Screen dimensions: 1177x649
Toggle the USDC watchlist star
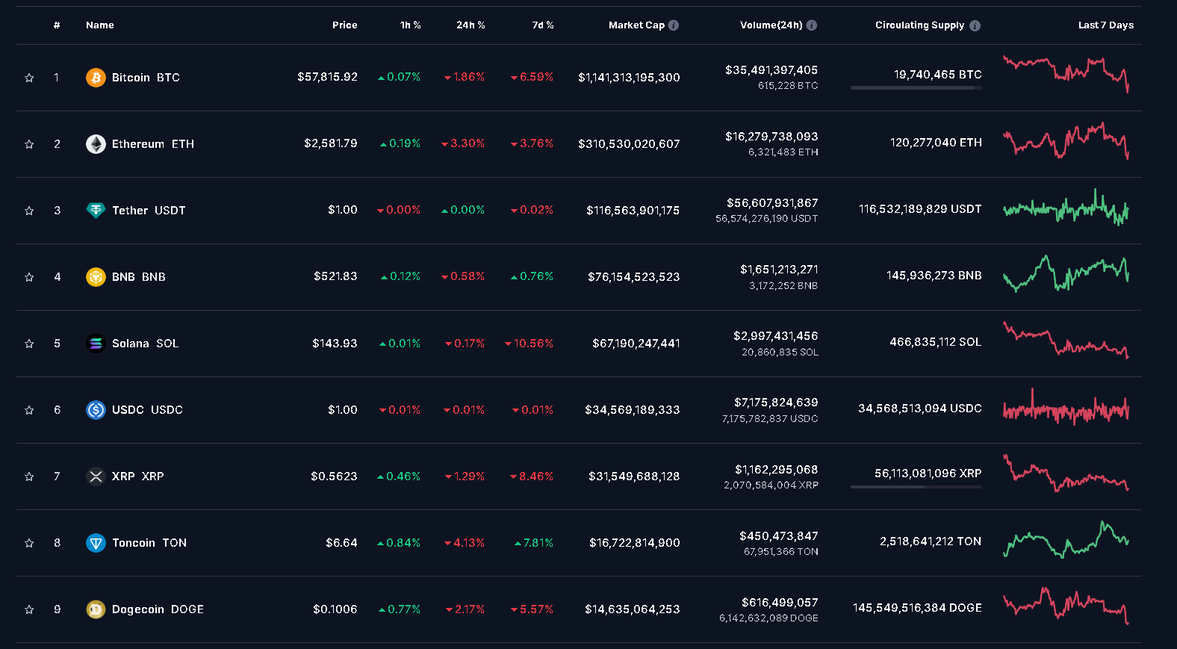pyautogui.click(x=29, y=410)
